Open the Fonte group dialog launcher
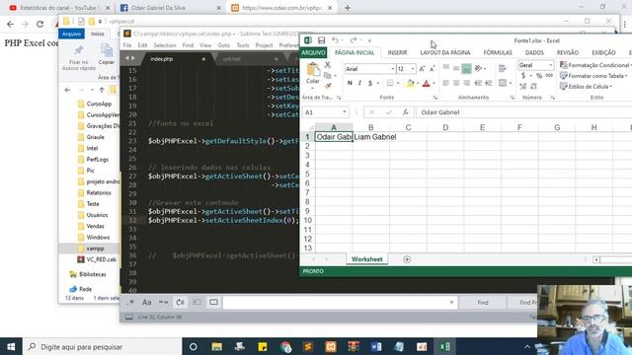 point(434,98)
